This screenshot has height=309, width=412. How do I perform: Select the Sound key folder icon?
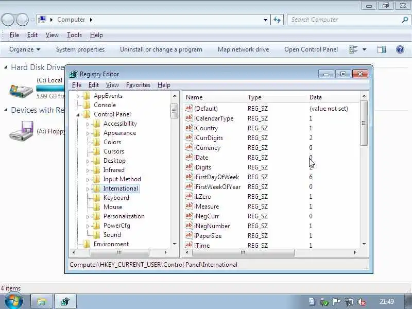coord(96,235)
